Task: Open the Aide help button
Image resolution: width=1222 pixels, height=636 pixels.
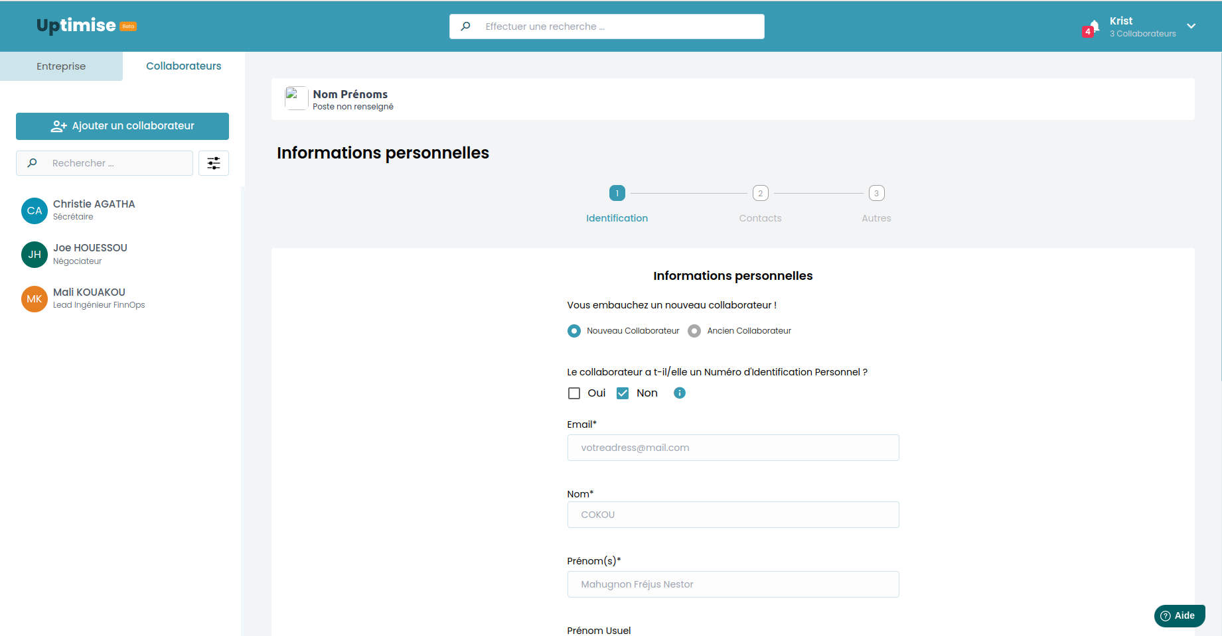Action: point(1180,615)
